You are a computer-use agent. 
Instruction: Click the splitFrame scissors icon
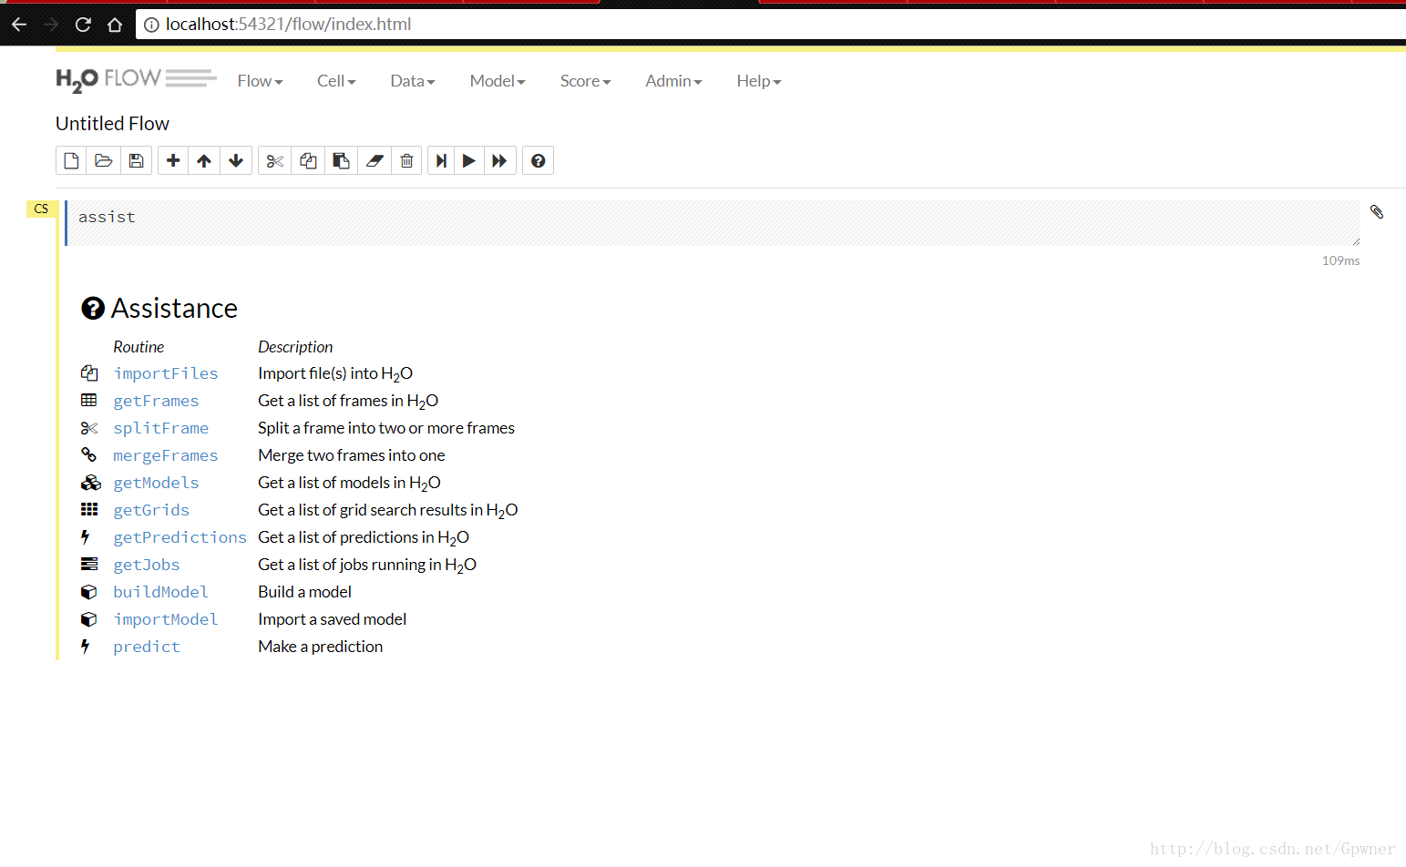click(x=89, y=428)
